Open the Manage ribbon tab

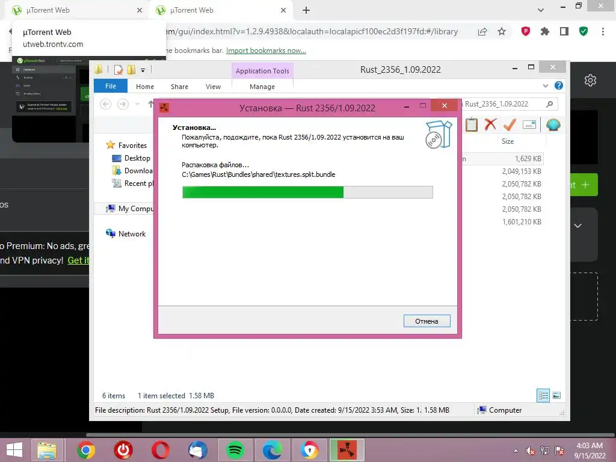[262, 87]
